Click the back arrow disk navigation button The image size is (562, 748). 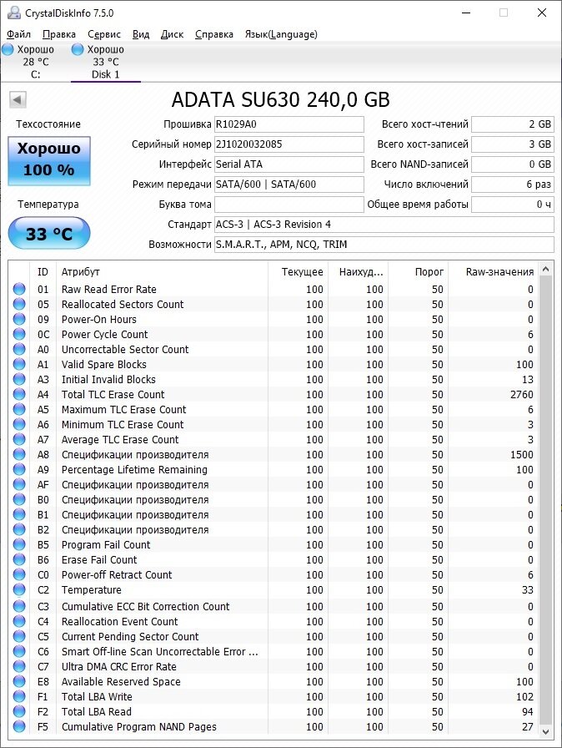(x=18, y=99)
